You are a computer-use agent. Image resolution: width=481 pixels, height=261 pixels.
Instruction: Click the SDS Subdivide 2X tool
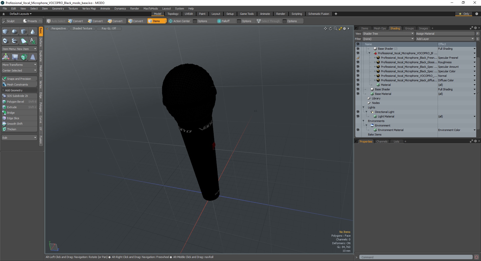(x=20, y=96)
